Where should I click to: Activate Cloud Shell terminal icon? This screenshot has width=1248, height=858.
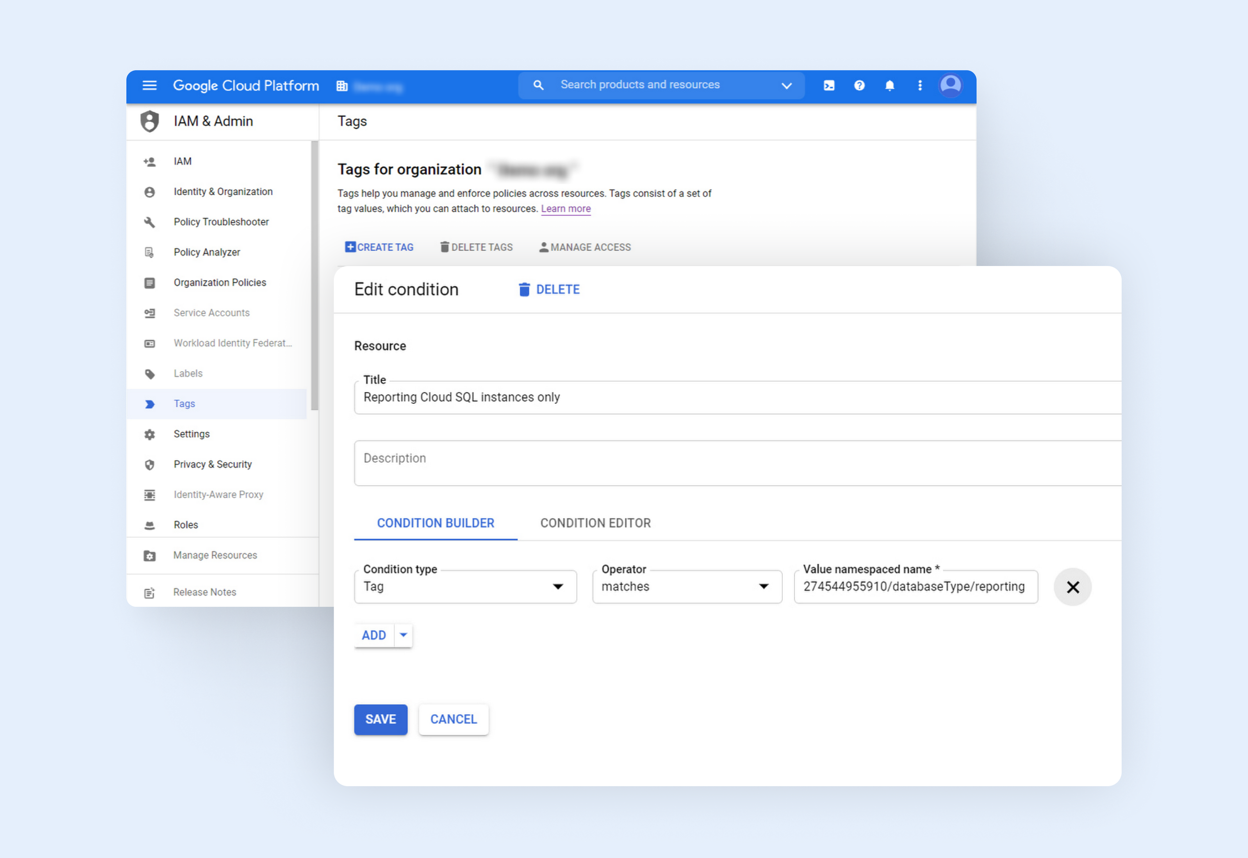tap(829, 85)
